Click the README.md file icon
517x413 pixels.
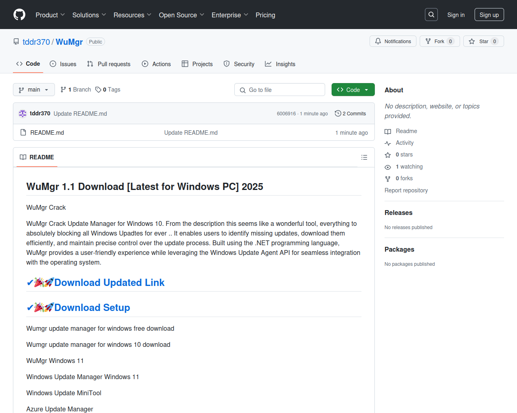coord(23,132)
